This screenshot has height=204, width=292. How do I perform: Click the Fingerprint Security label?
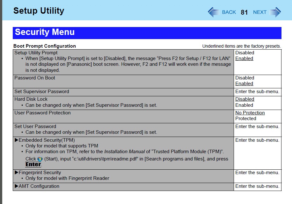coord(40,173)
